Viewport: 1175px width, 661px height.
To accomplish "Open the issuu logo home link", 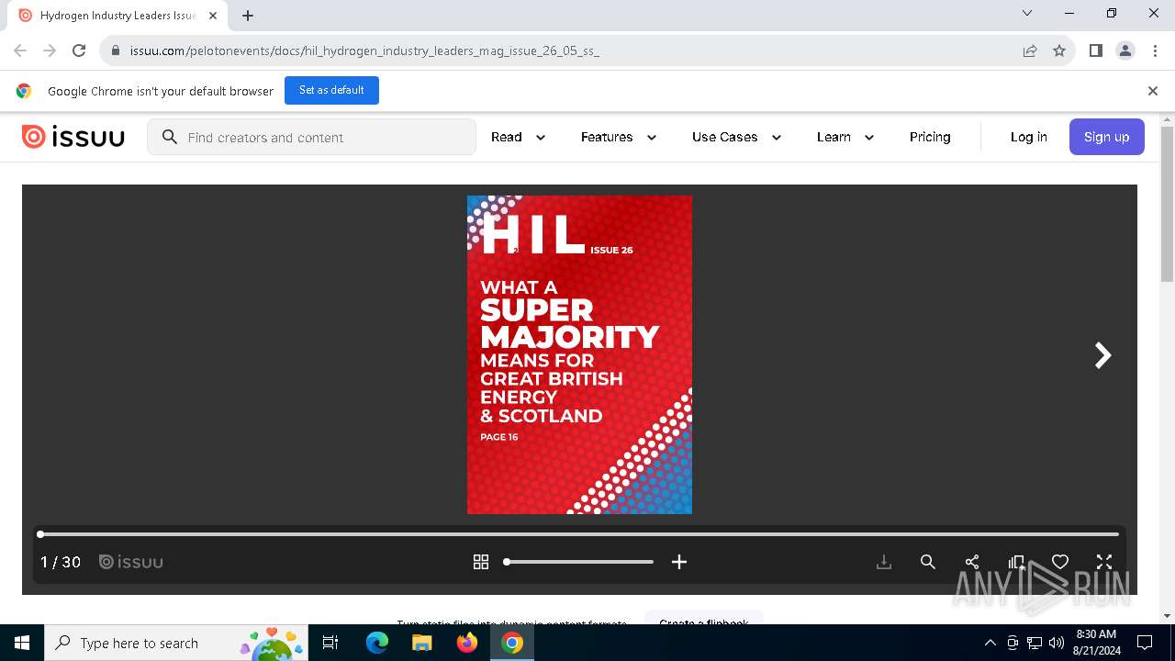I will (73, 137).
